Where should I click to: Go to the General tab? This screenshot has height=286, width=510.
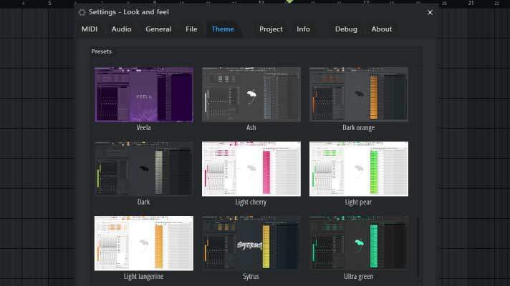(x=158, y=29)
